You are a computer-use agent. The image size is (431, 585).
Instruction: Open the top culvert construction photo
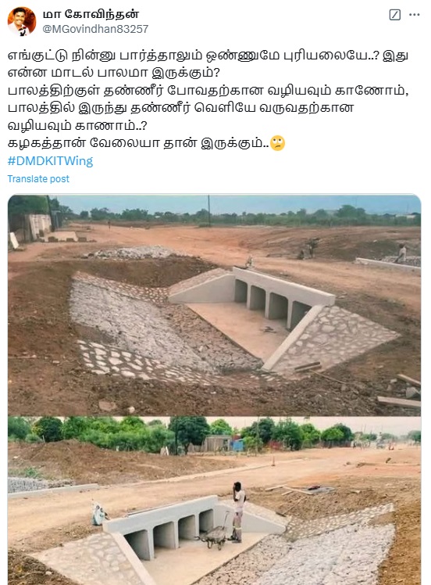pos(214,305)
